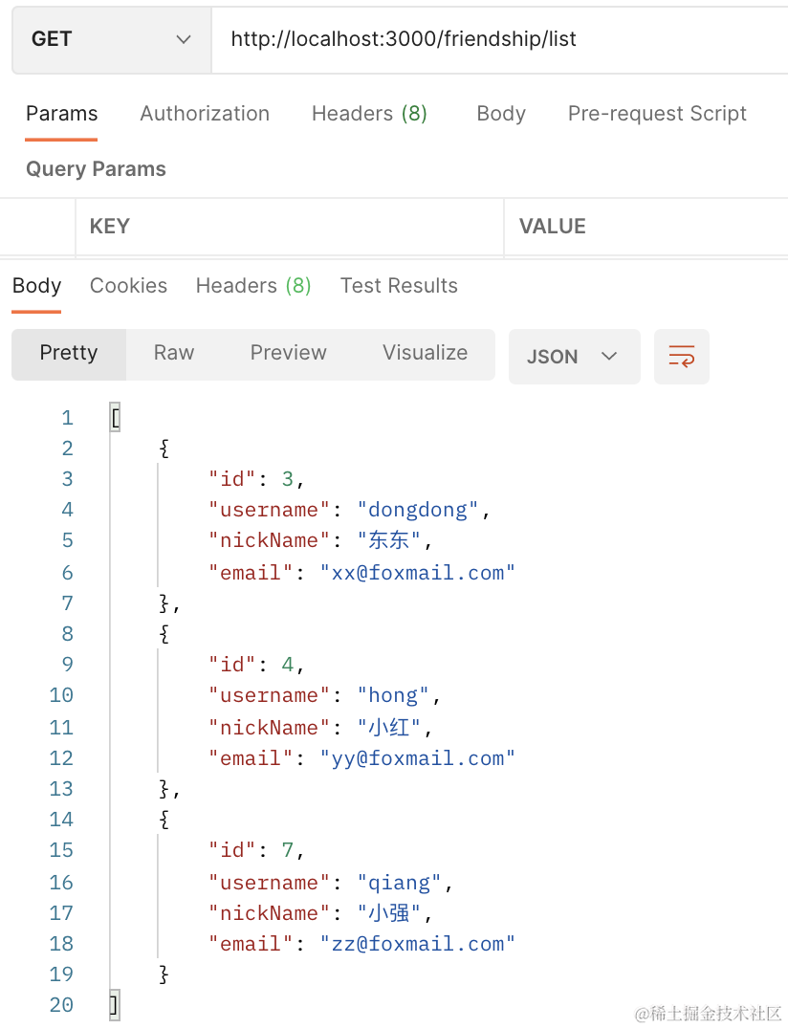Image resolution: width=788 pixels, height=1029 pixels.
Task: Open the Authorization tab
Action: (205, 114)
